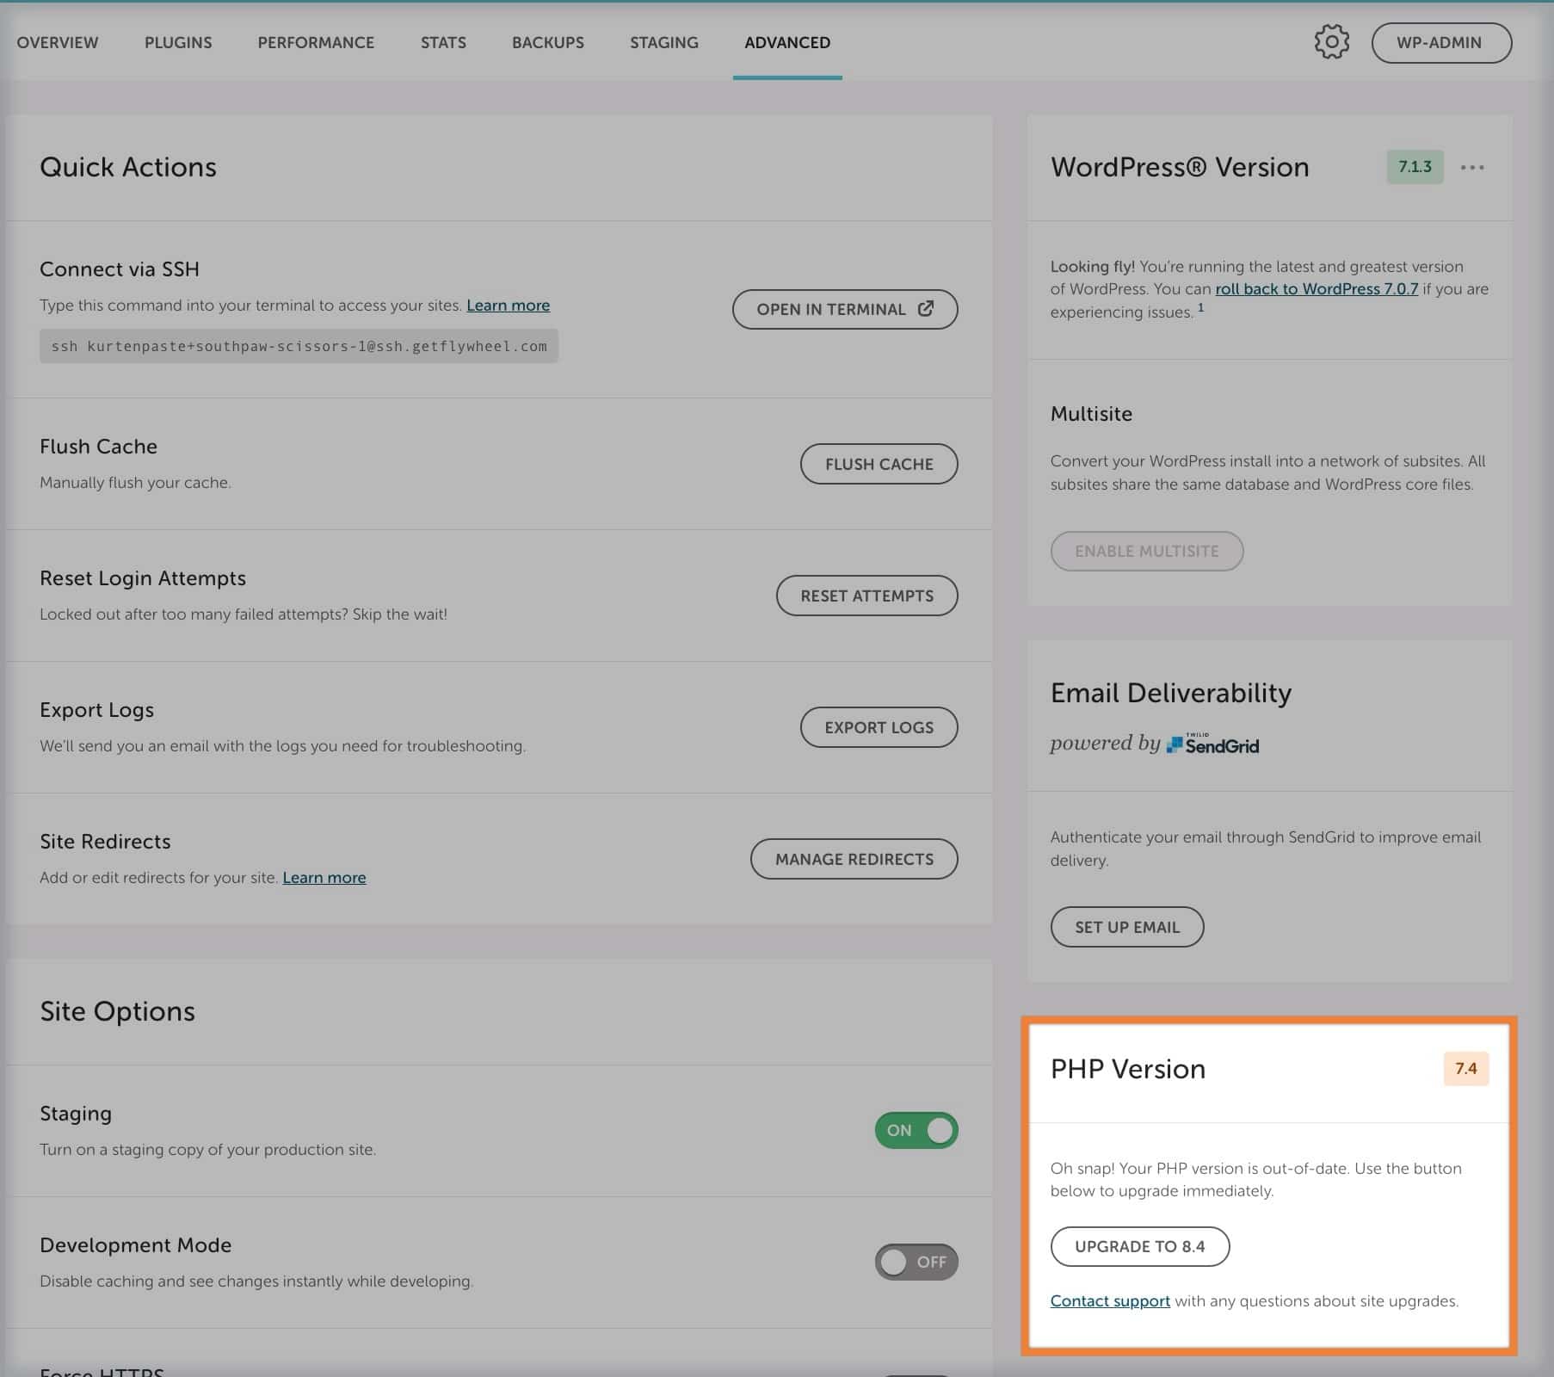
Task: Click the Flush Cache button
Action: [879, 464]
